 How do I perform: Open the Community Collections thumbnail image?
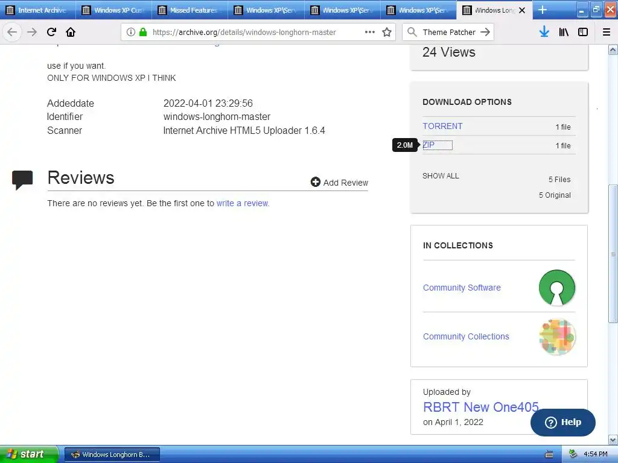pyautogui.click(x=557, y=336)
